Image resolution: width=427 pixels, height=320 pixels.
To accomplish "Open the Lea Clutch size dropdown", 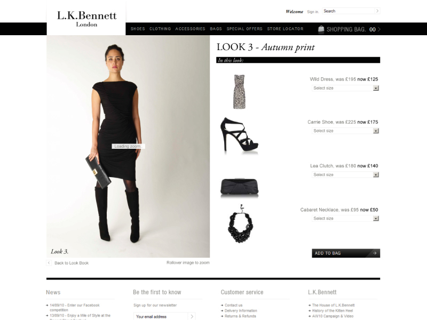I will click(x=345, y=174).
